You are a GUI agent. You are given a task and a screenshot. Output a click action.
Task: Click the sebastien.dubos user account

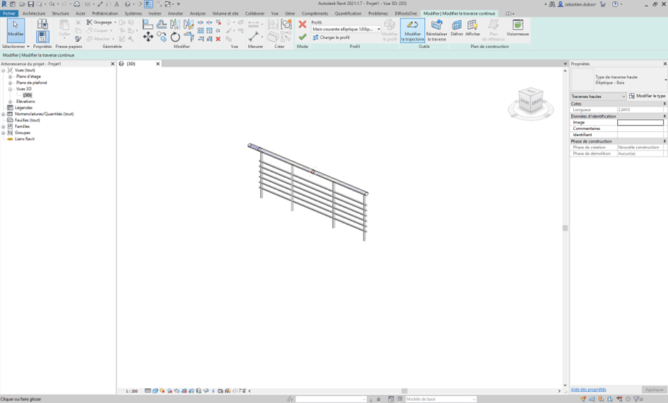click(x=577, y=4)
